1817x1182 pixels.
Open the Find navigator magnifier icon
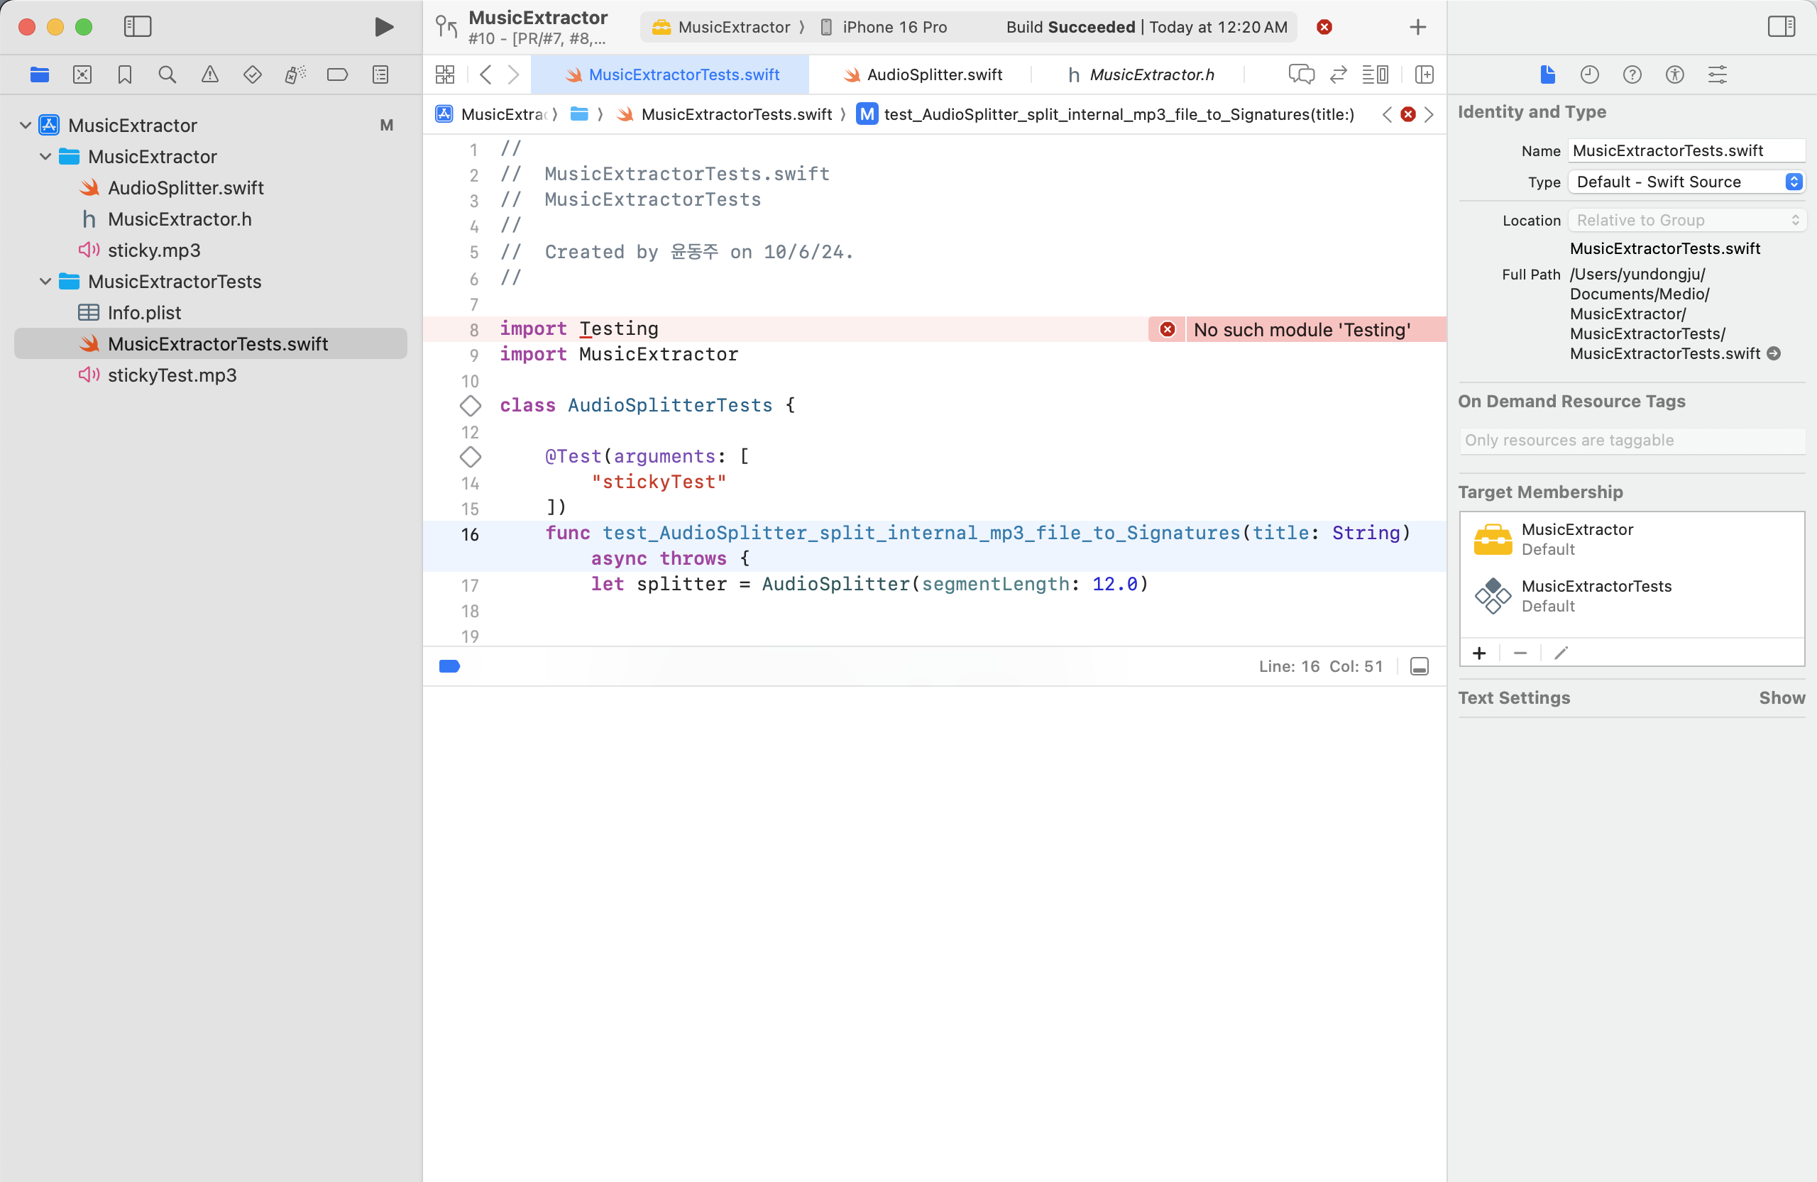tap(168, 74)
